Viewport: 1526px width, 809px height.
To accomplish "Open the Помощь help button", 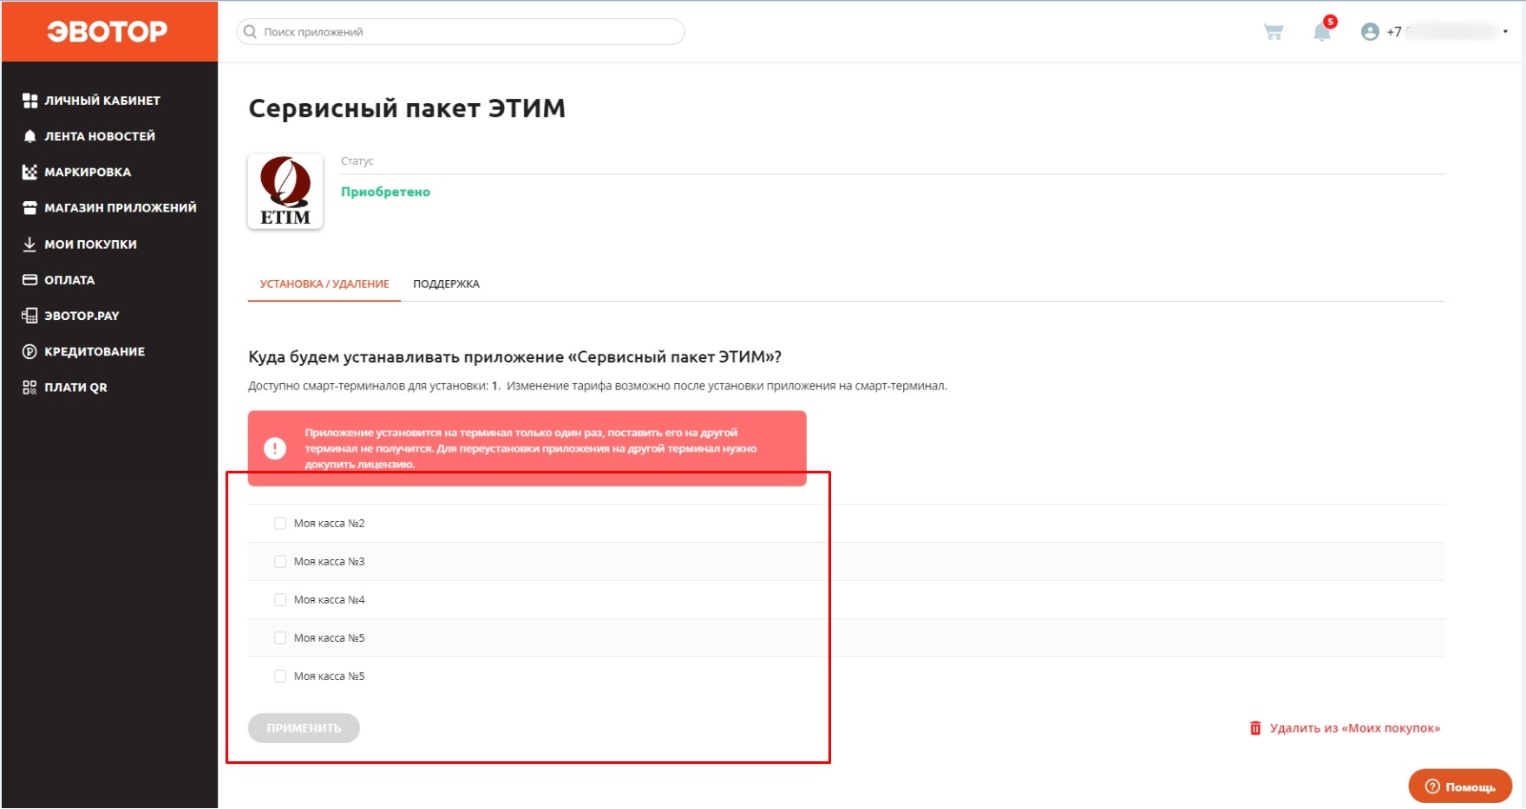I will tap(1461, 786).
